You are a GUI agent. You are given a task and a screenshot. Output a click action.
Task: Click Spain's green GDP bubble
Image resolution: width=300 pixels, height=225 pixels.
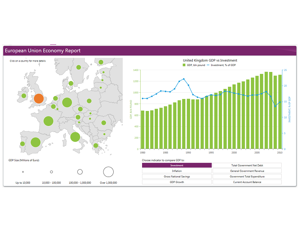tap(35, 142)
